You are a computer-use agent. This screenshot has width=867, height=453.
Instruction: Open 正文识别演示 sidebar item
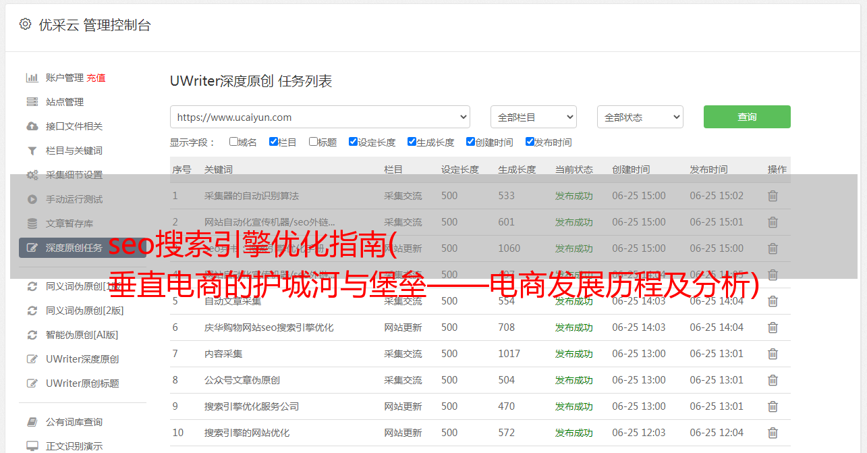pyautogui.click(x=74, y=446)
